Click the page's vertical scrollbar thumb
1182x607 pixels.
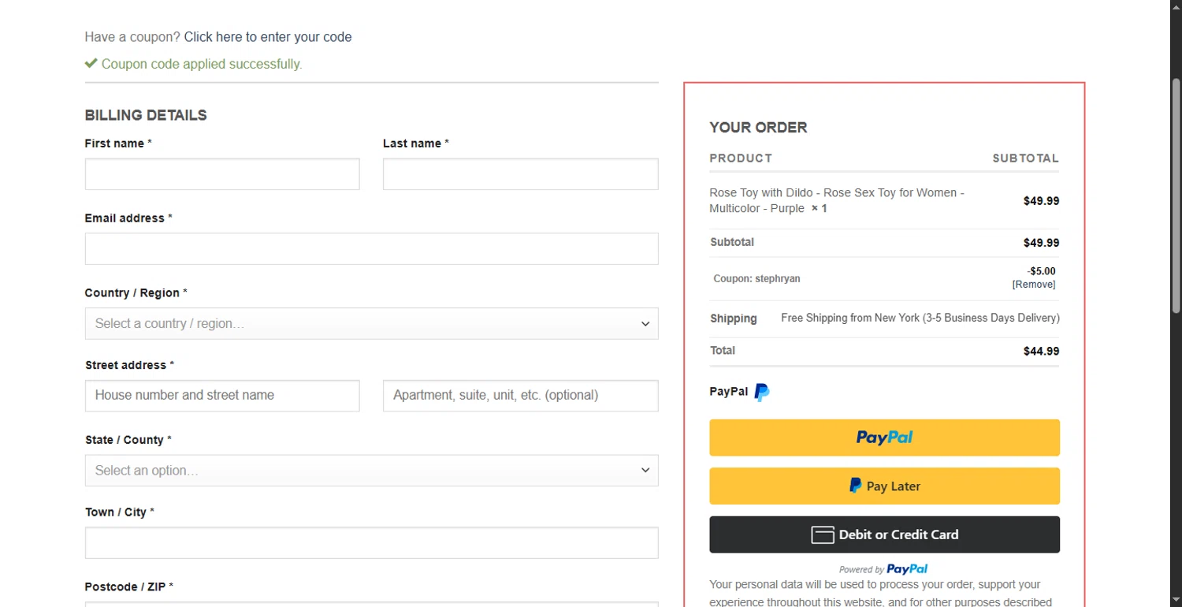1176,197
